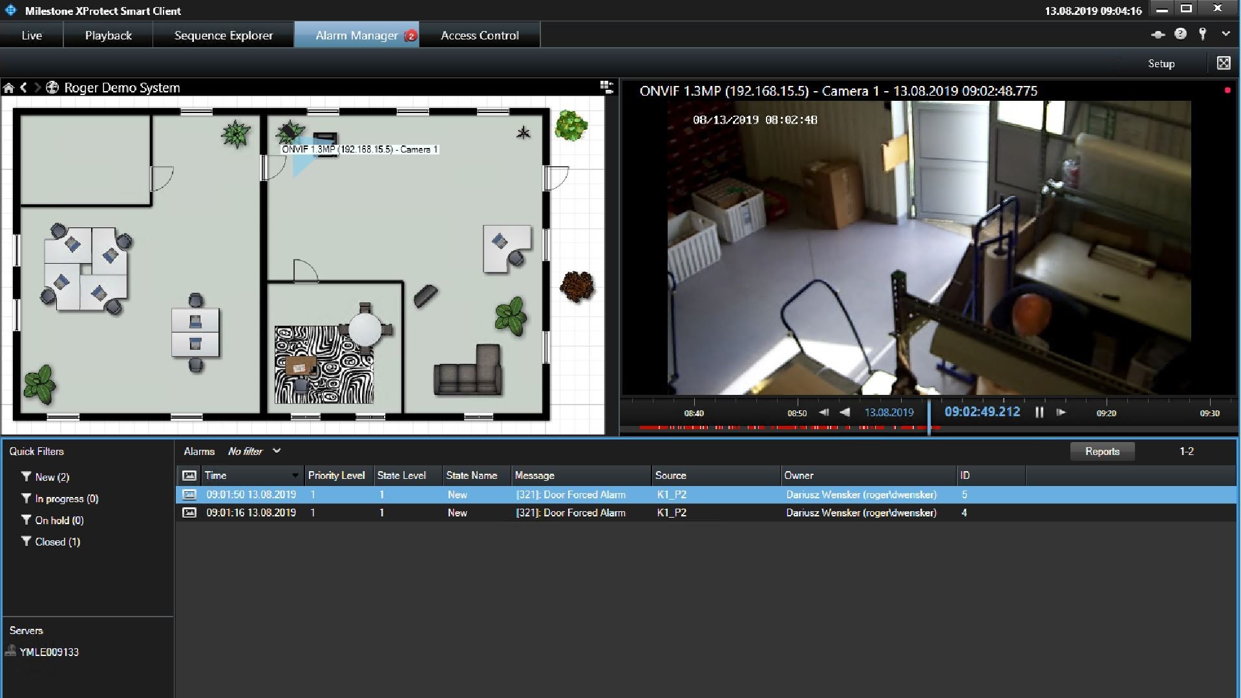The height and width of the screenshot is (698, 1241).
Task: Click the 09:30 timeline marker
Action: click(1209, 413)
